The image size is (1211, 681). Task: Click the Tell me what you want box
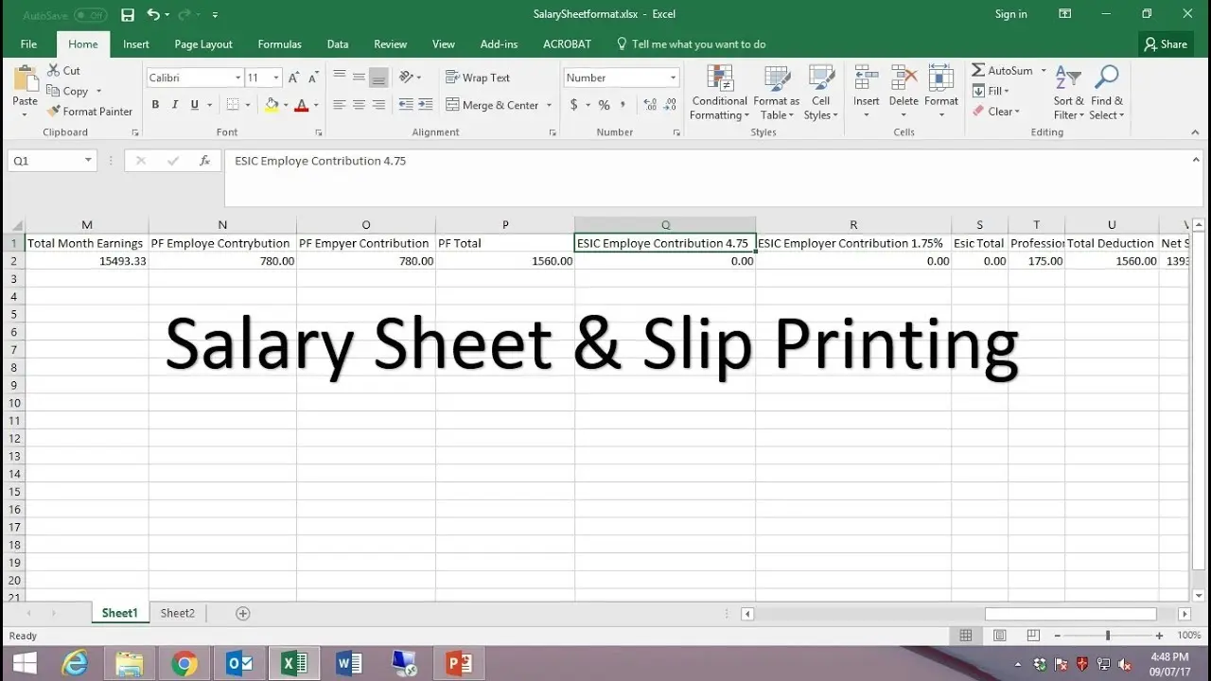691,44
